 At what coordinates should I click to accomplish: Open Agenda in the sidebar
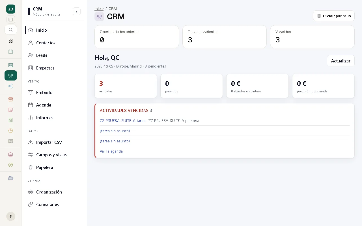(54, 105)
